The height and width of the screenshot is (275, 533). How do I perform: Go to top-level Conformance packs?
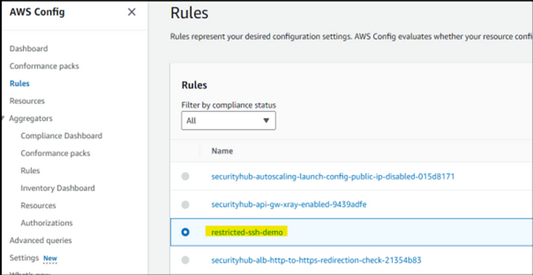coord(44,66)
